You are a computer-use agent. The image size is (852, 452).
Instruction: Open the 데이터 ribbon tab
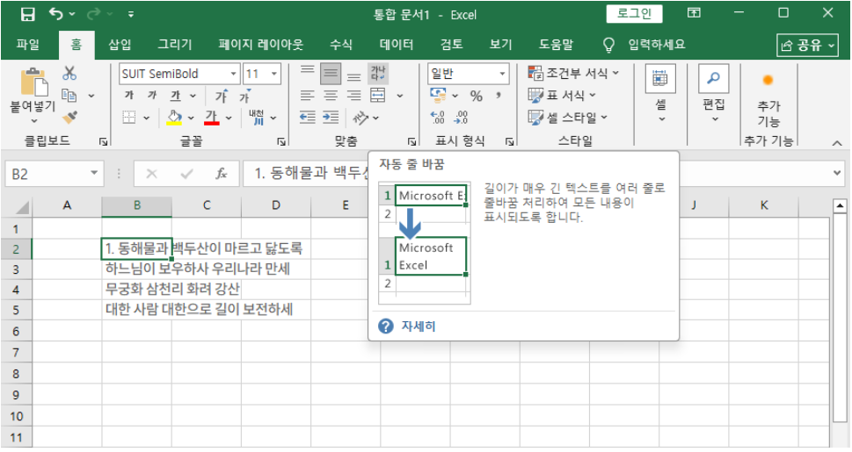coord(397,45)
